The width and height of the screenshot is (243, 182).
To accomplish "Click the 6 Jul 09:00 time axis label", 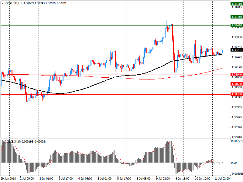I will 143,179.
